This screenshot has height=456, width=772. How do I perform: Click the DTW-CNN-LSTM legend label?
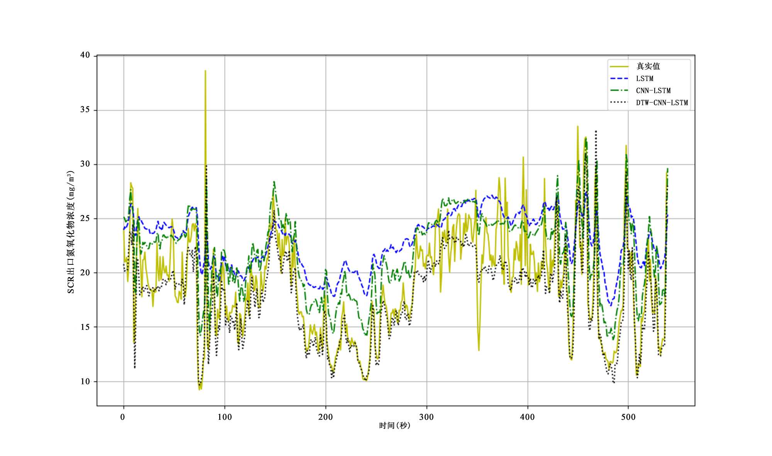tap(662, 103)
